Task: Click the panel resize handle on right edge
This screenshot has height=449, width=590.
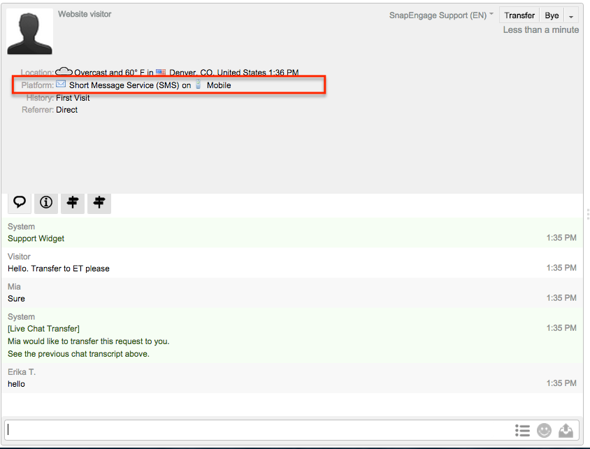Action: pos(587,214)
